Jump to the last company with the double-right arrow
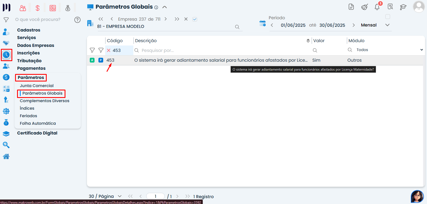The height and width of the screenshot is (204, 427). pos(177,19)
